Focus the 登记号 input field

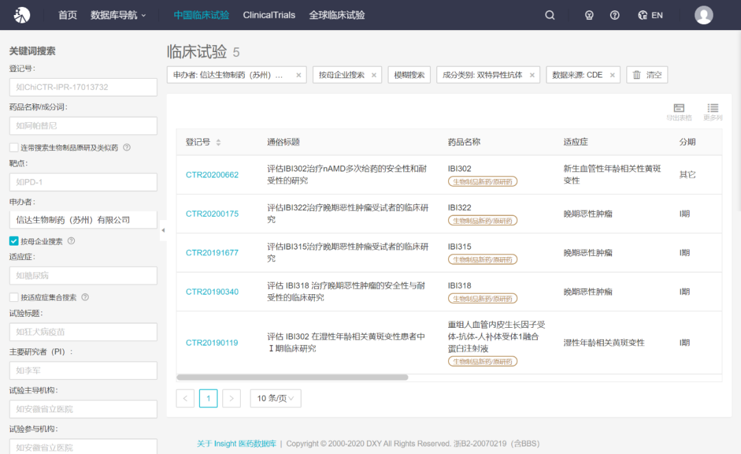coord(83,87)
